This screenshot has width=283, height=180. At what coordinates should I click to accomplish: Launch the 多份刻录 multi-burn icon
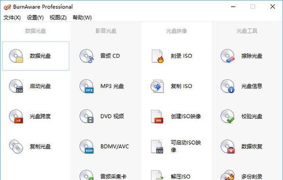click(227, 175)
